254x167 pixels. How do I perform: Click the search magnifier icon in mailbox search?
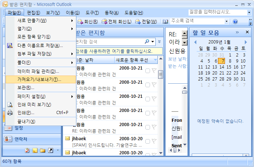click(147, 42)
